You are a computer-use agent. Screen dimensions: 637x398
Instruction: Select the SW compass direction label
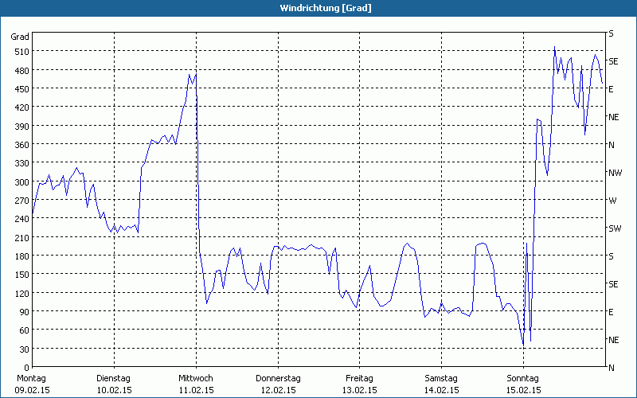pos(615,228)
